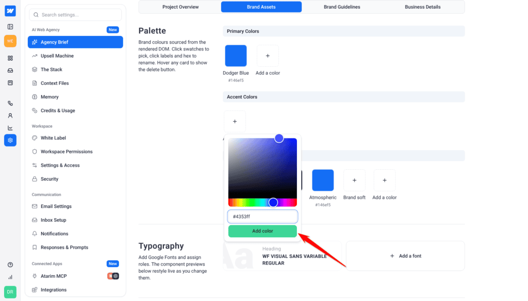528x301 pixels.
Task: Click the plus tile beside Brand soft
Action: coord(385,181)
